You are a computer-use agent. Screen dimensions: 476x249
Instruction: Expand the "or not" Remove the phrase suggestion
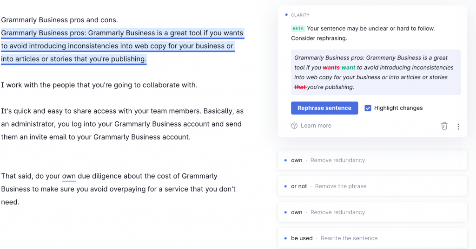(x=372, y=186)
